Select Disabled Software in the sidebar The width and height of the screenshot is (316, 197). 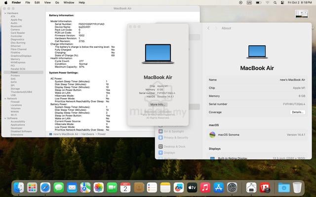tap(21, 131)
